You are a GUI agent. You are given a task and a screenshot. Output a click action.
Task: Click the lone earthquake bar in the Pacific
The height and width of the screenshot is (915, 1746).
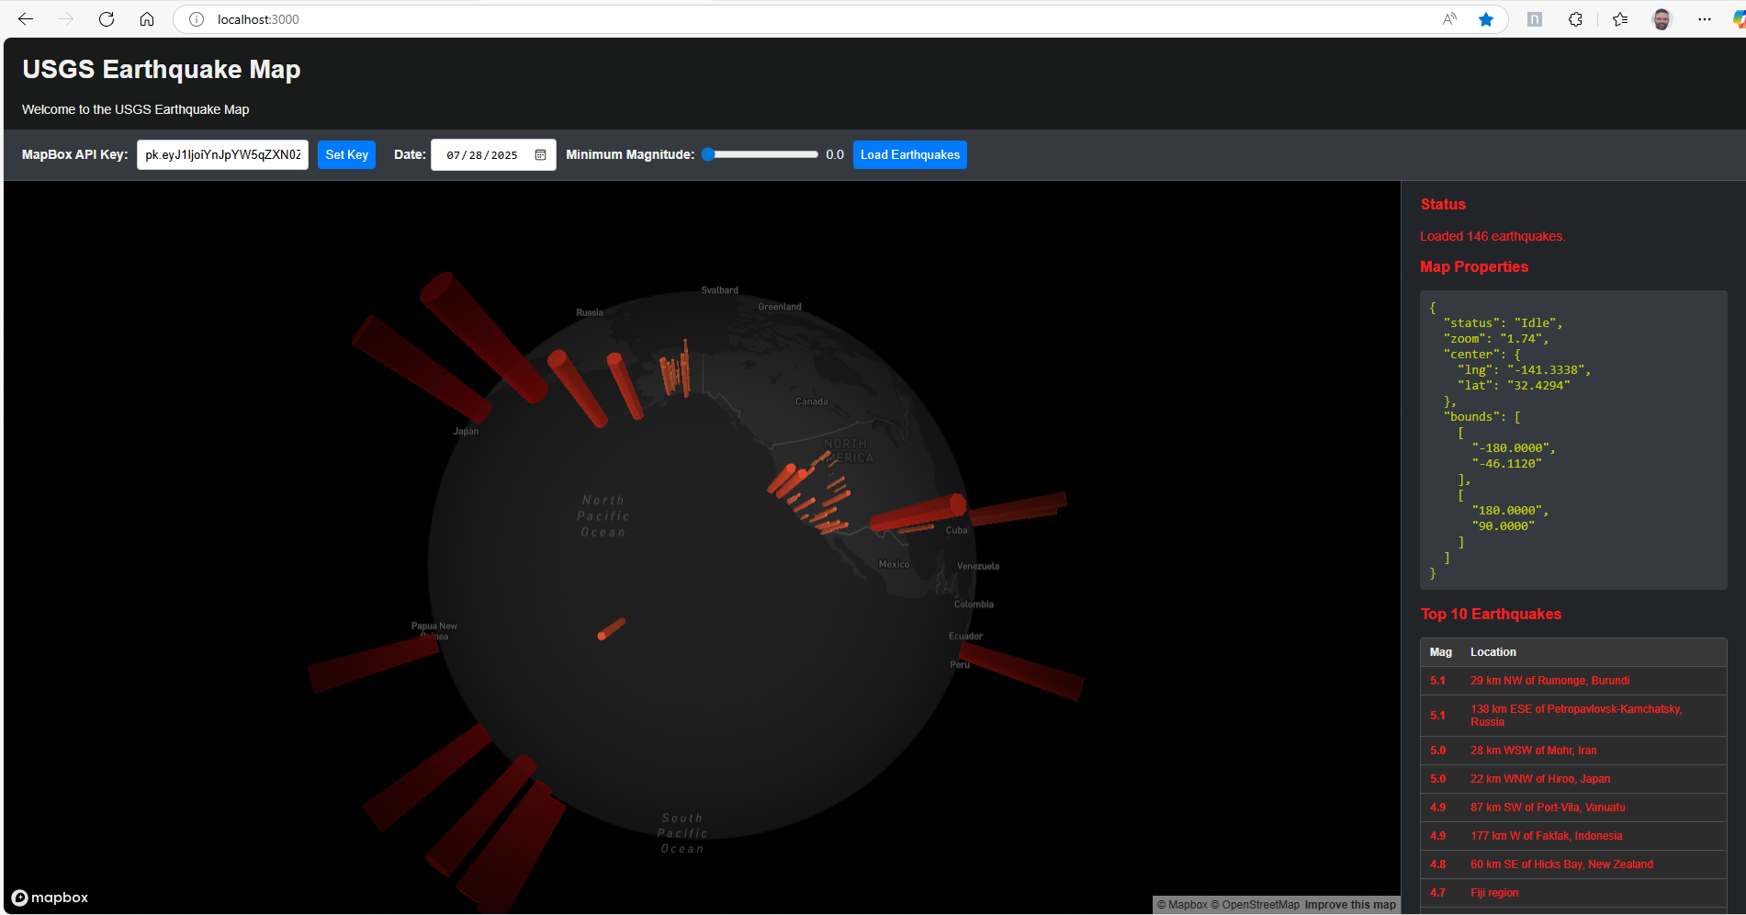[612, 629]
